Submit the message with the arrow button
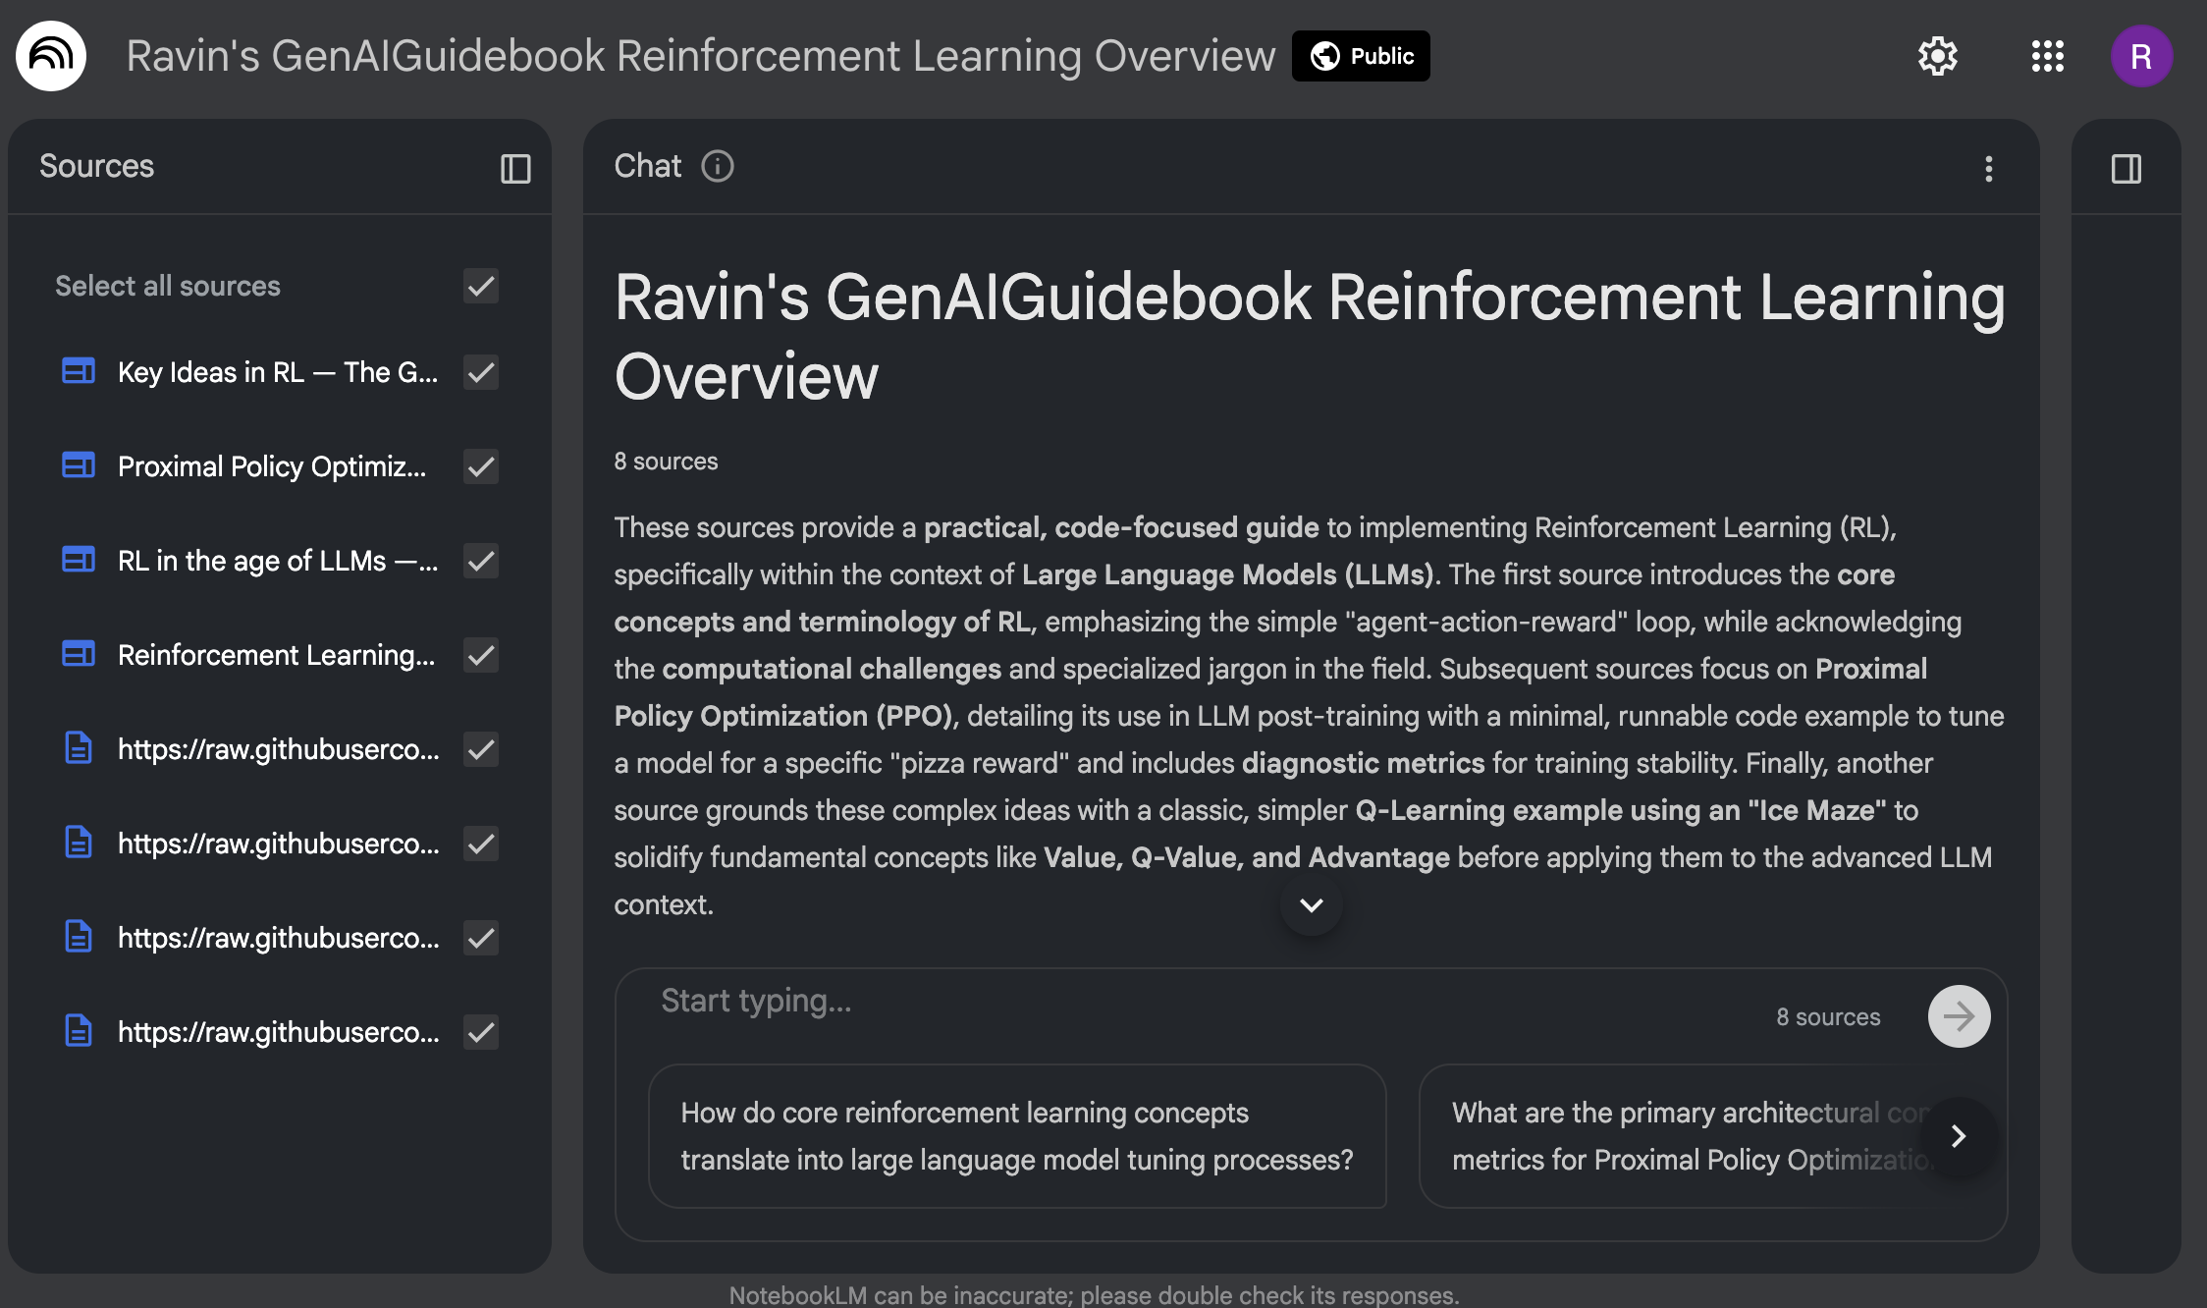Screen dimensions: 2207x1308 (1959, 1016)
